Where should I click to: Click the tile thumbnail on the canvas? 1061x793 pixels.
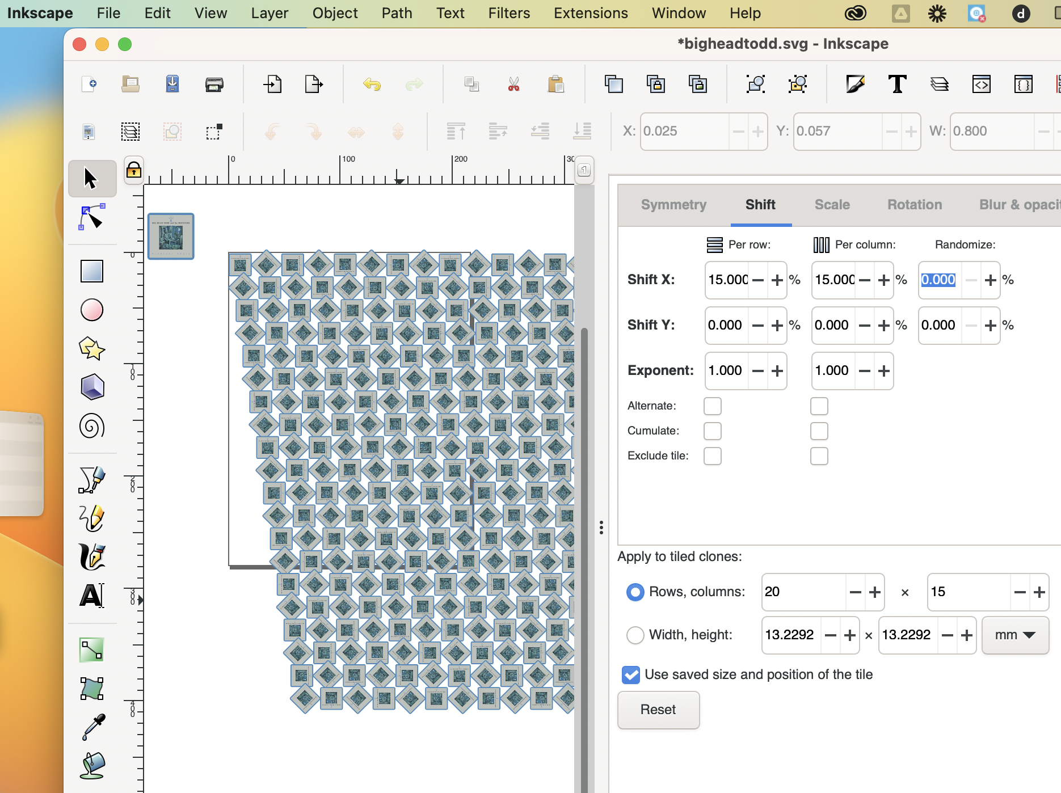pyautogui.click(x=170, y=236)
